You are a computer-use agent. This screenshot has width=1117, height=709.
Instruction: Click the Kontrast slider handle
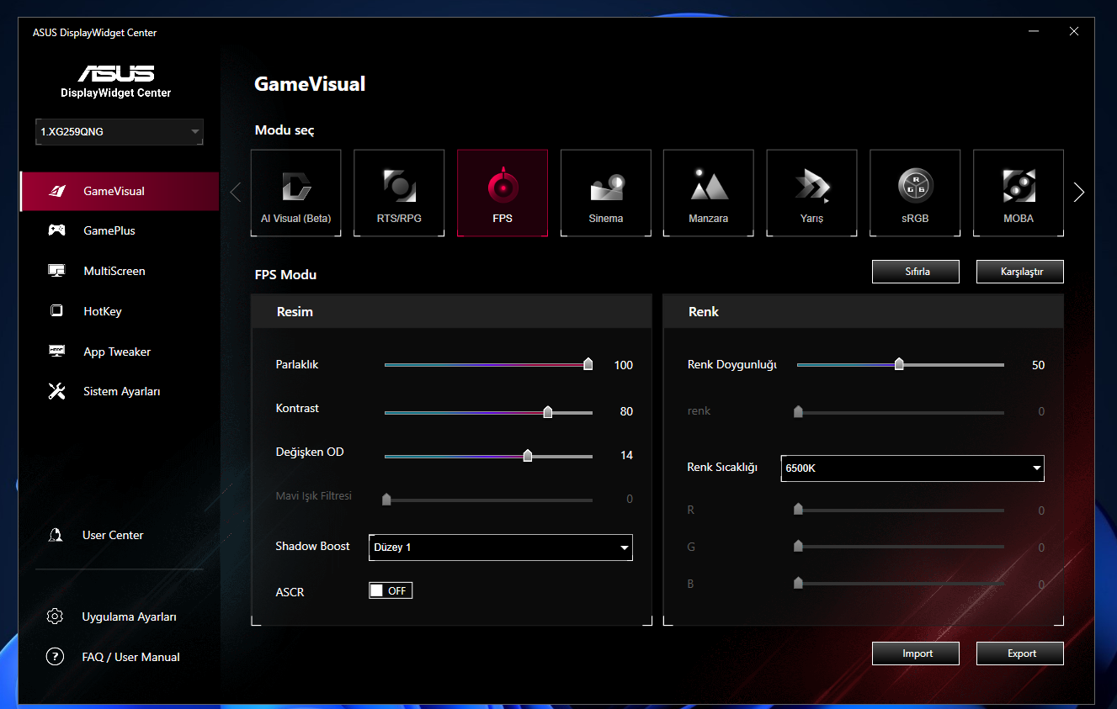tap(548, 411)
